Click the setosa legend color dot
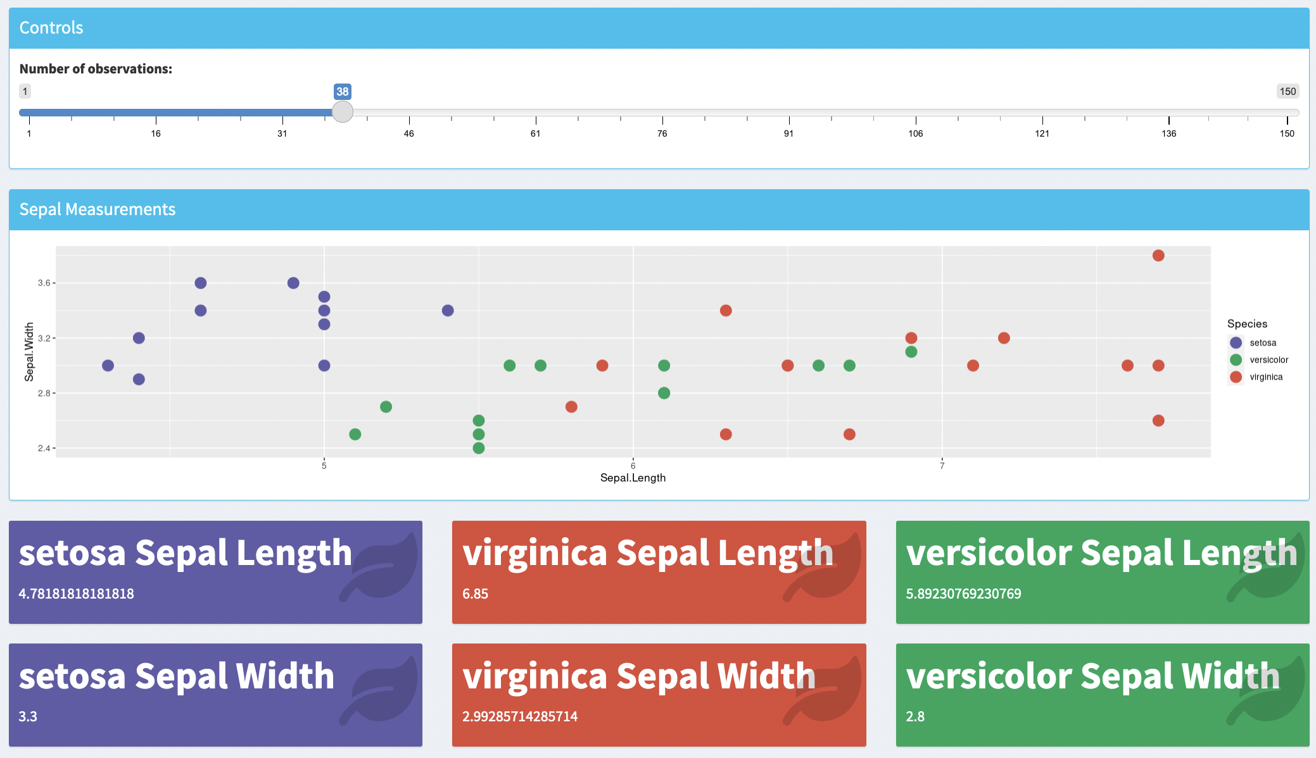 click(1236, 343)
